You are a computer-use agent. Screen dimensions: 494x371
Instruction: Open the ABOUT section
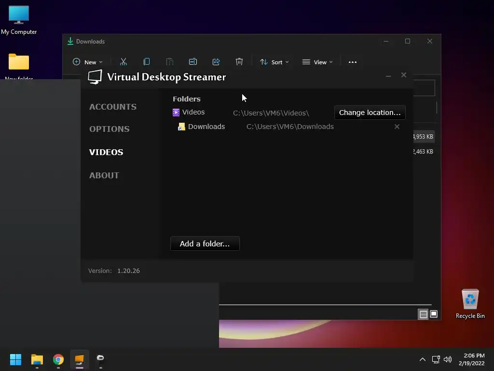104,175
